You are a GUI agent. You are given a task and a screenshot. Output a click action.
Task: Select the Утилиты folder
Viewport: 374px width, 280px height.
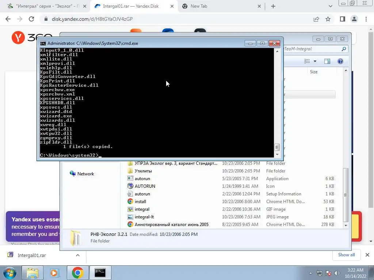point(230,171)
